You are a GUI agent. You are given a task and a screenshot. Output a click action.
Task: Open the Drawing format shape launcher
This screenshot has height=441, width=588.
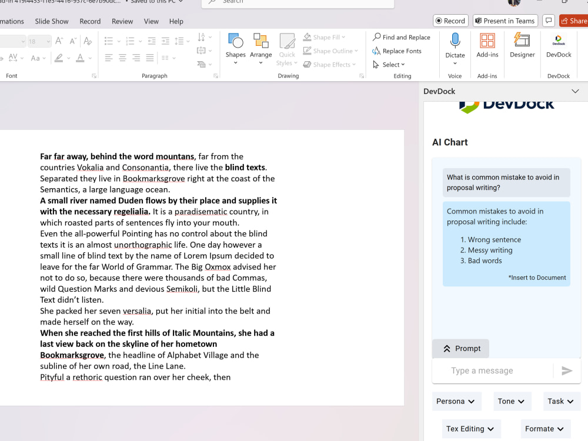(362, 76)
